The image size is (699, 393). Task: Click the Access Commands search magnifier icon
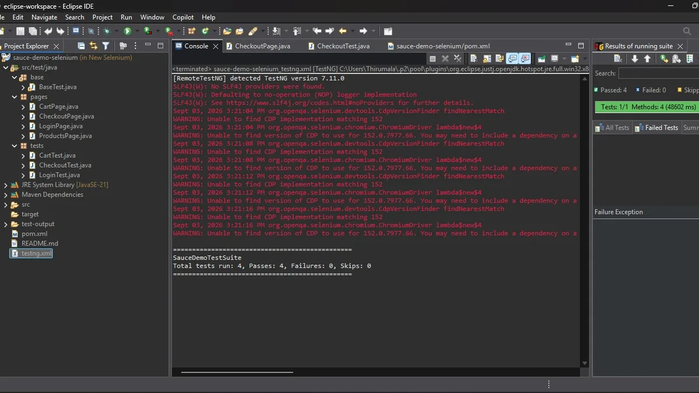coord(687,31)
